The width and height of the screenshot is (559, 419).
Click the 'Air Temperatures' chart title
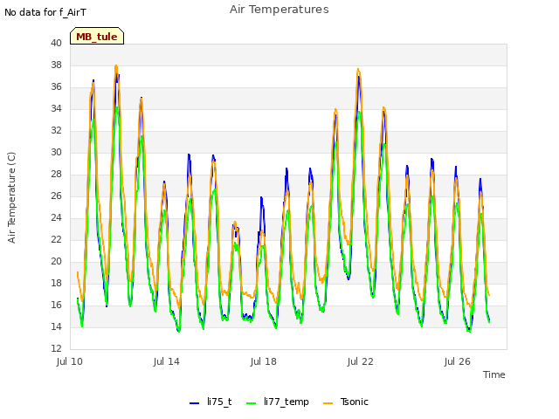point(279,10)
